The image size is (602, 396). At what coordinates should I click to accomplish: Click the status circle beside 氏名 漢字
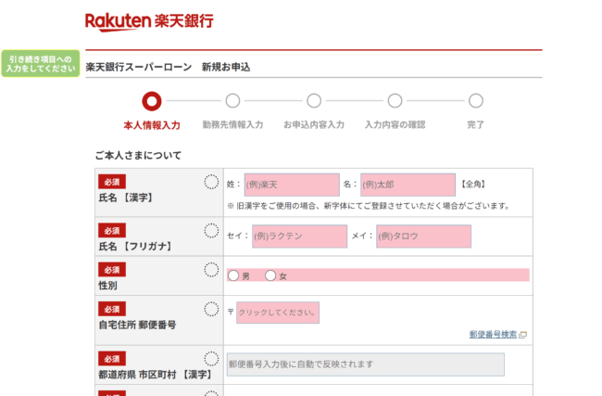tap(211, 182)
